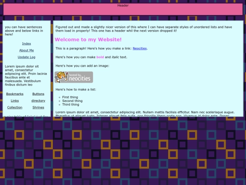Screen dimensions: 246x185
Task: Go to the About Me page
Action: (x=26, y=50)
